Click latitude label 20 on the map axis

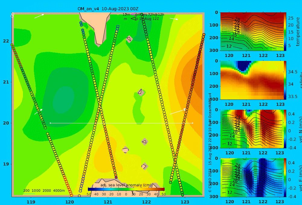click(x=6, y=123)
